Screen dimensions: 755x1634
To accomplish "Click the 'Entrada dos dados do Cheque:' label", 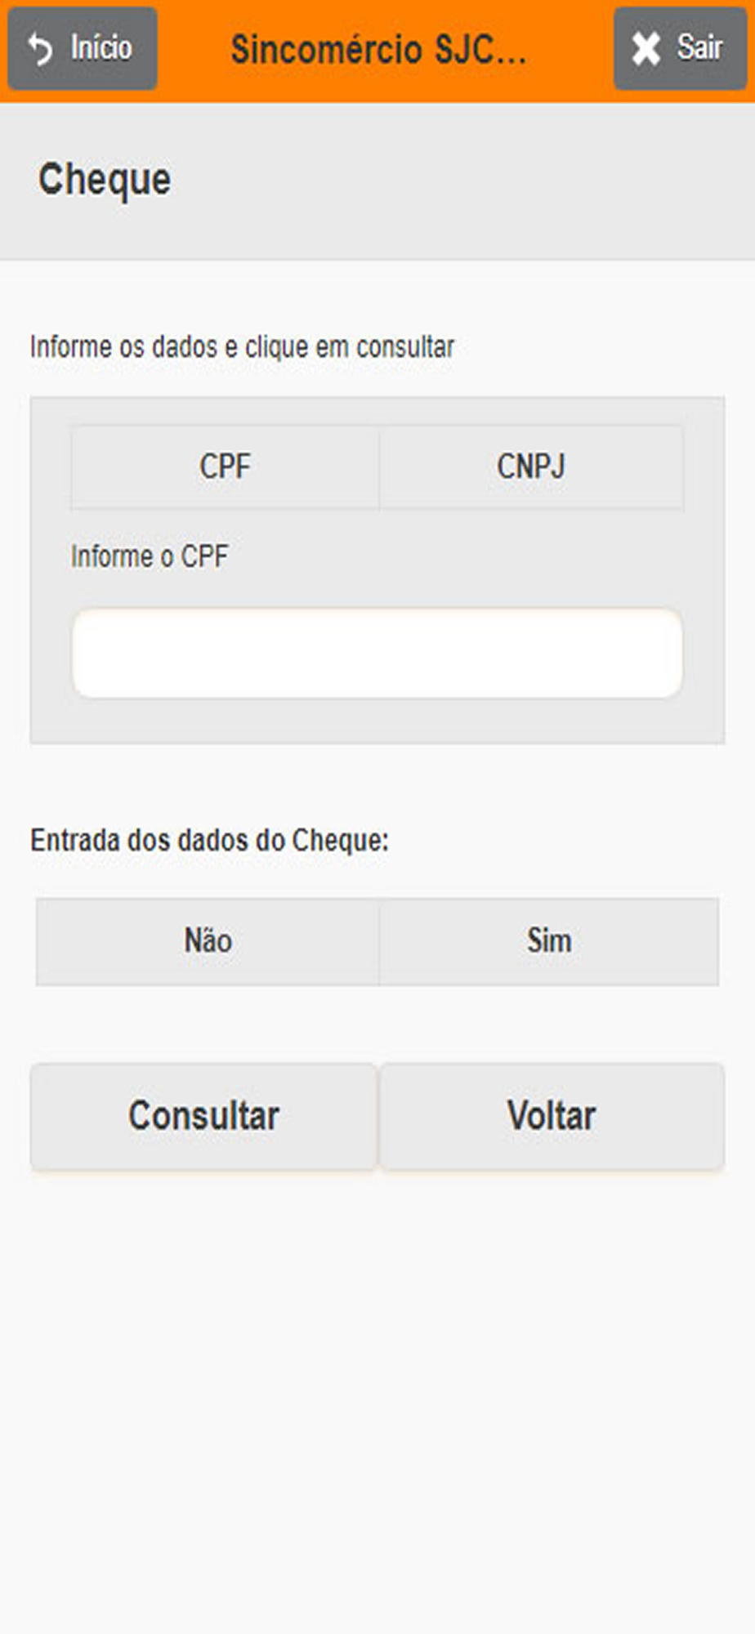I will coord(209,840).
